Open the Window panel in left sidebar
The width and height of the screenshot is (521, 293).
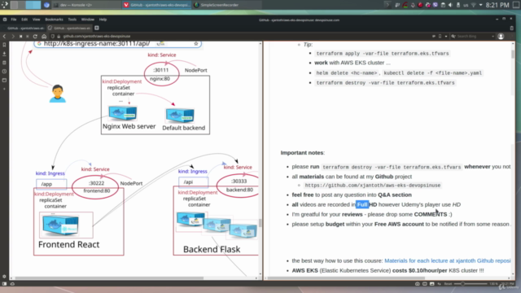4,80
